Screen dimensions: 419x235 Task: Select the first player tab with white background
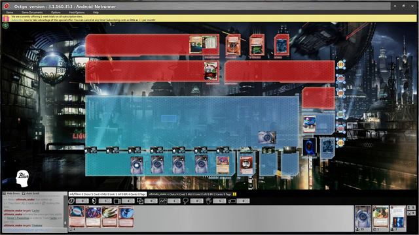[107, 195]
